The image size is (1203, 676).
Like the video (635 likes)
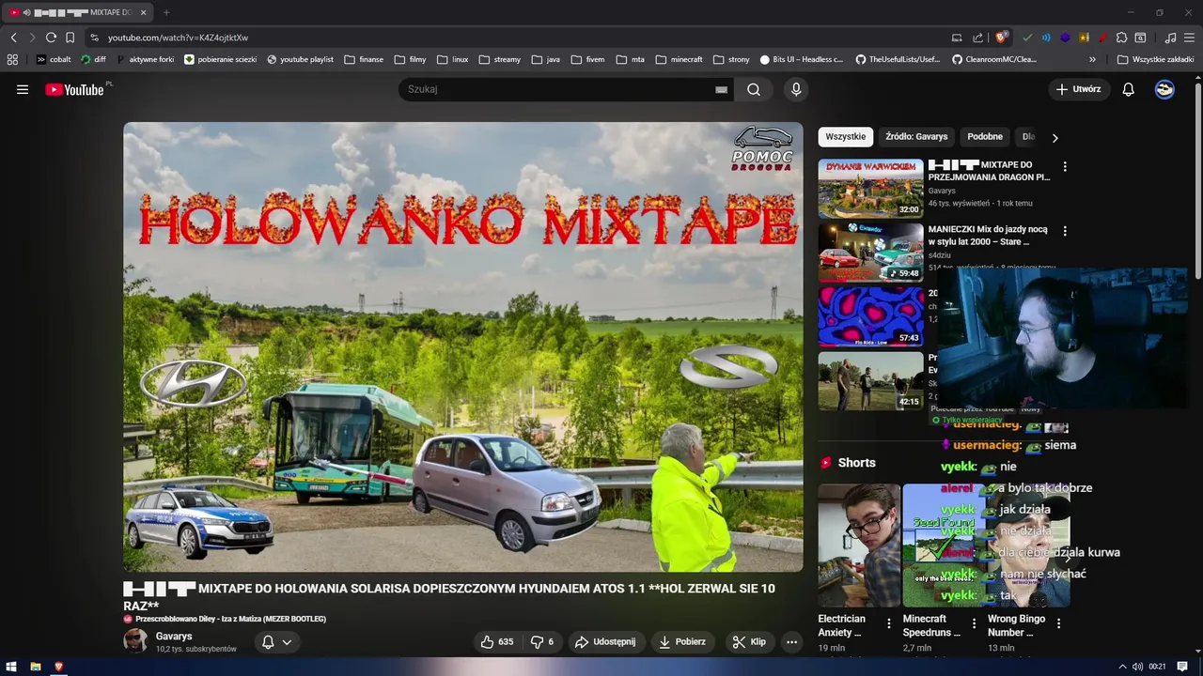[x=497, y=641]
